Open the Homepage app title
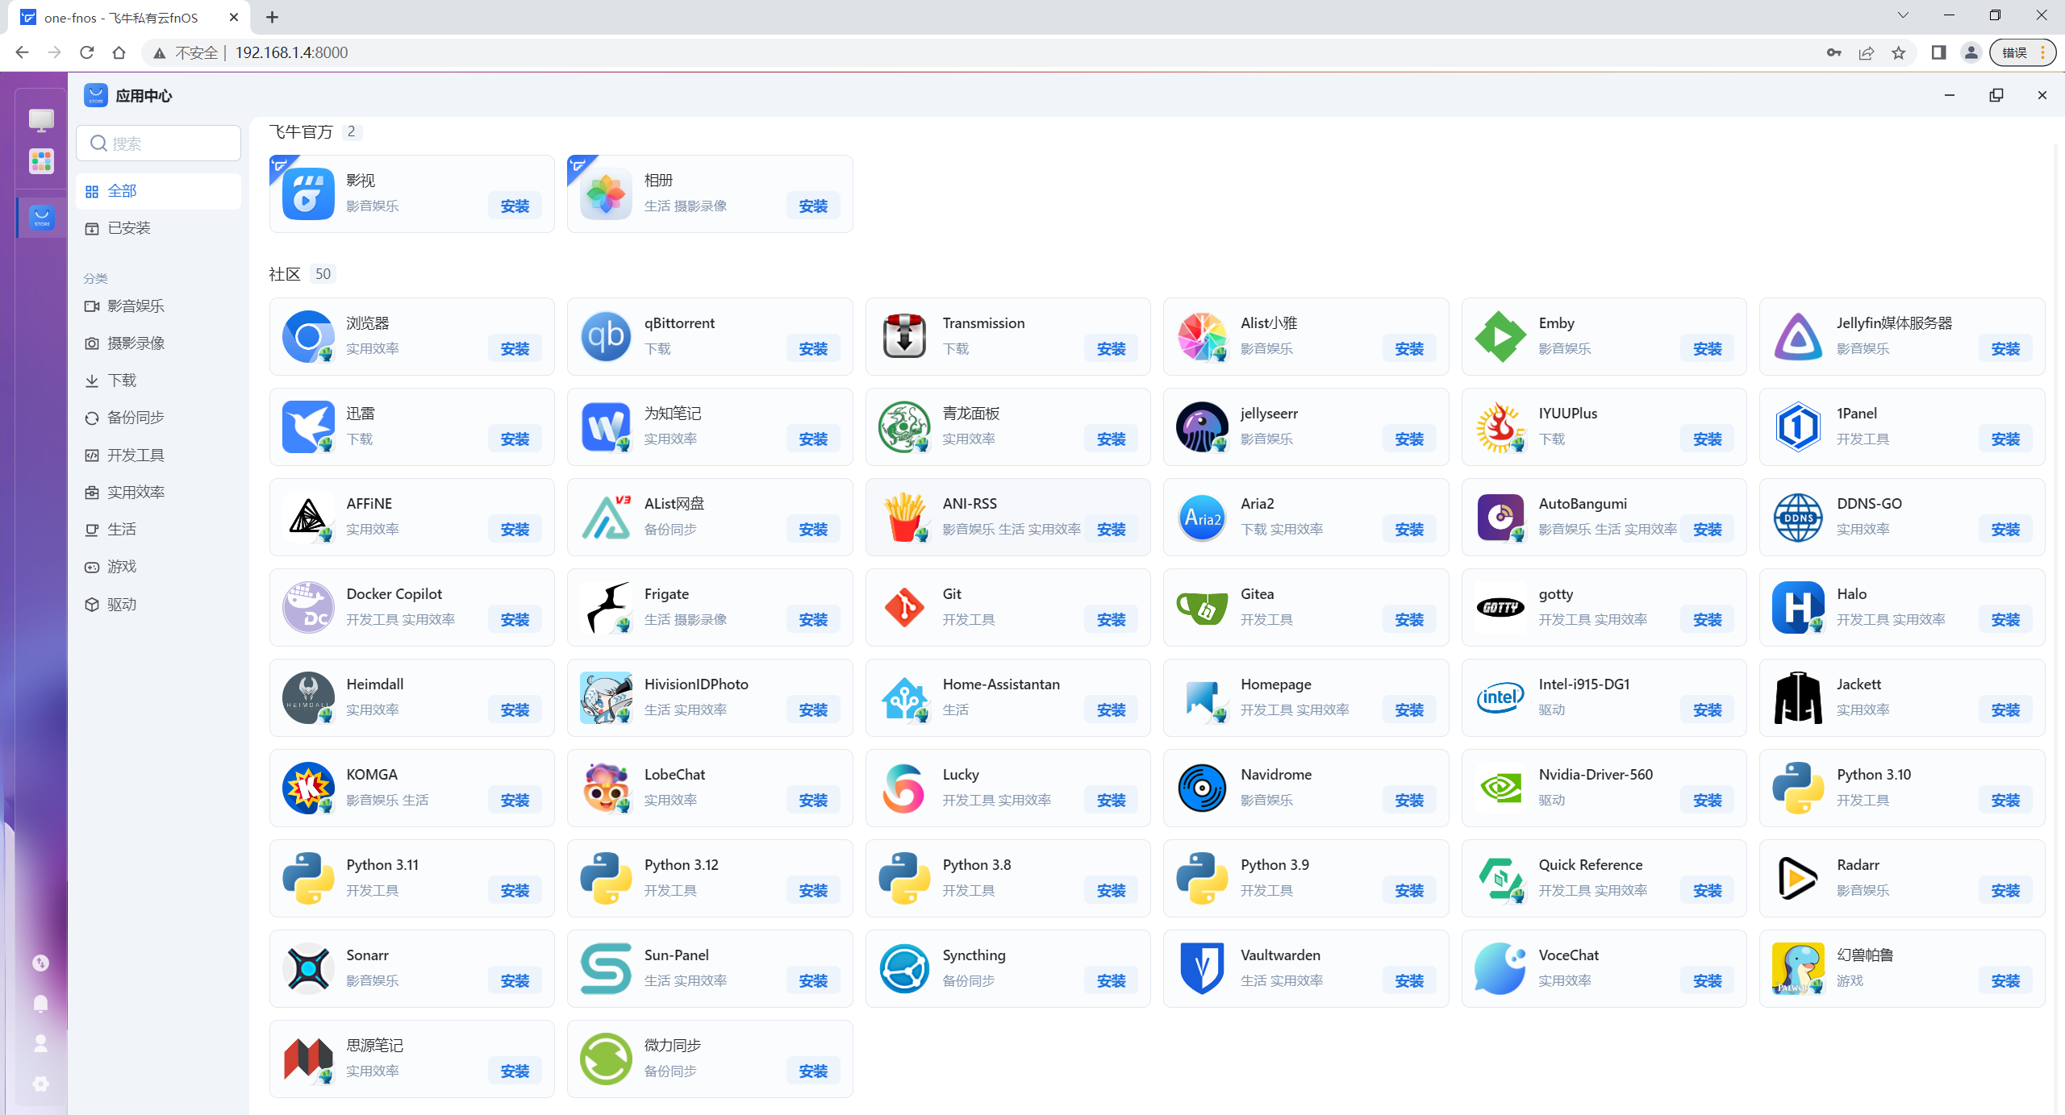2065x1115 pixels. 1275,684
